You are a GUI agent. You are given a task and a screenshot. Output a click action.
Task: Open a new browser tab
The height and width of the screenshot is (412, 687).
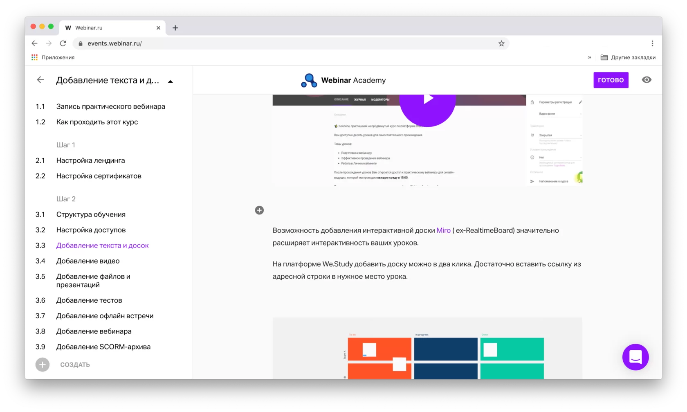point(175,28)
